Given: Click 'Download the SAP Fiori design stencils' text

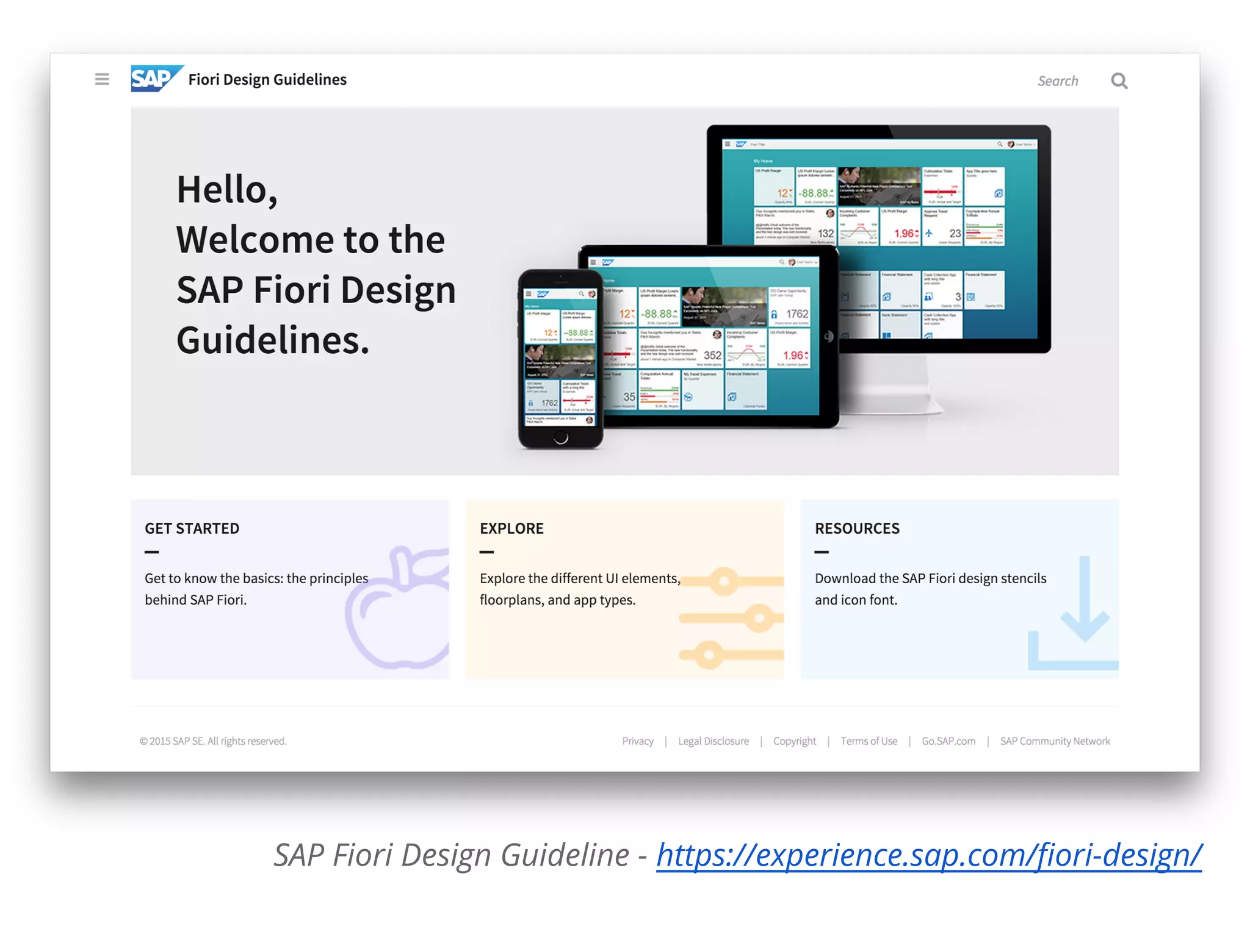Looking at the screenshot, I should 931,589.
